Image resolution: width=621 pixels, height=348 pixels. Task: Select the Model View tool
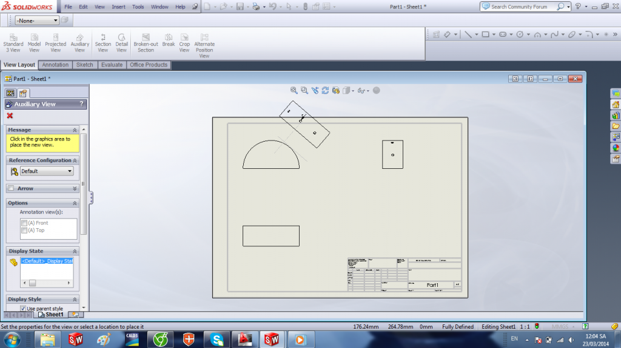coord(34,43)
